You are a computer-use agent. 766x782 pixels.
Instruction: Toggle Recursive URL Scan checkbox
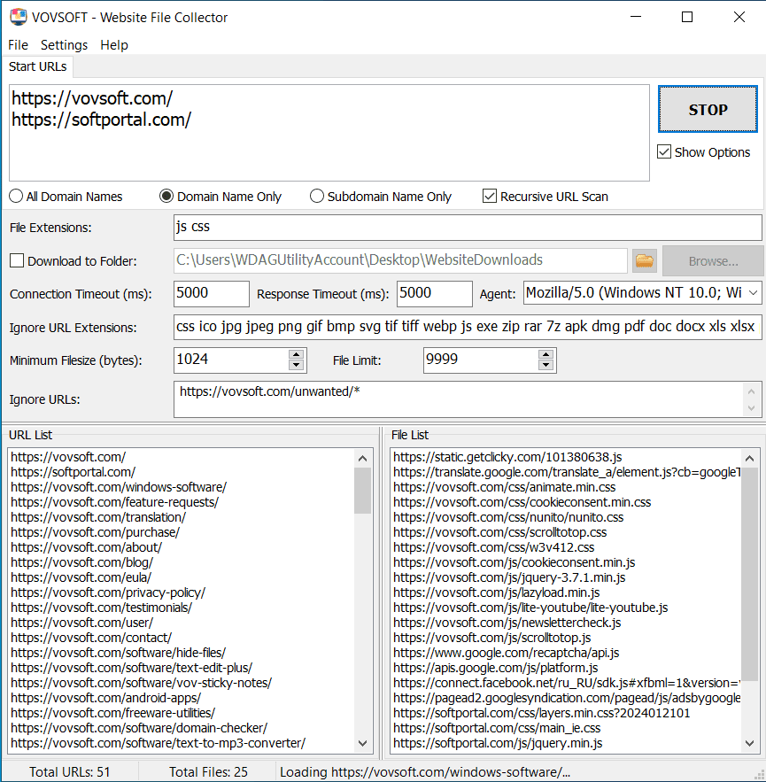pyautogui.click(x=489, y=196)
